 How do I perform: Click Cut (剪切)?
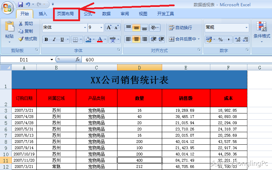pyautogui.click(x=26, y=24)
